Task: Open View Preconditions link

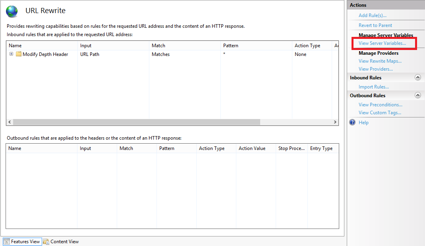Action: pos(380,105)
